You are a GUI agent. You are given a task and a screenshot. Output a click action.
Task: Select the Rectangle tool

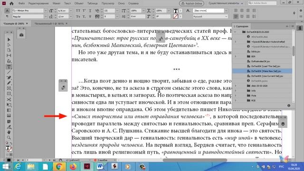pyautogui.click(x=9, y=94)
